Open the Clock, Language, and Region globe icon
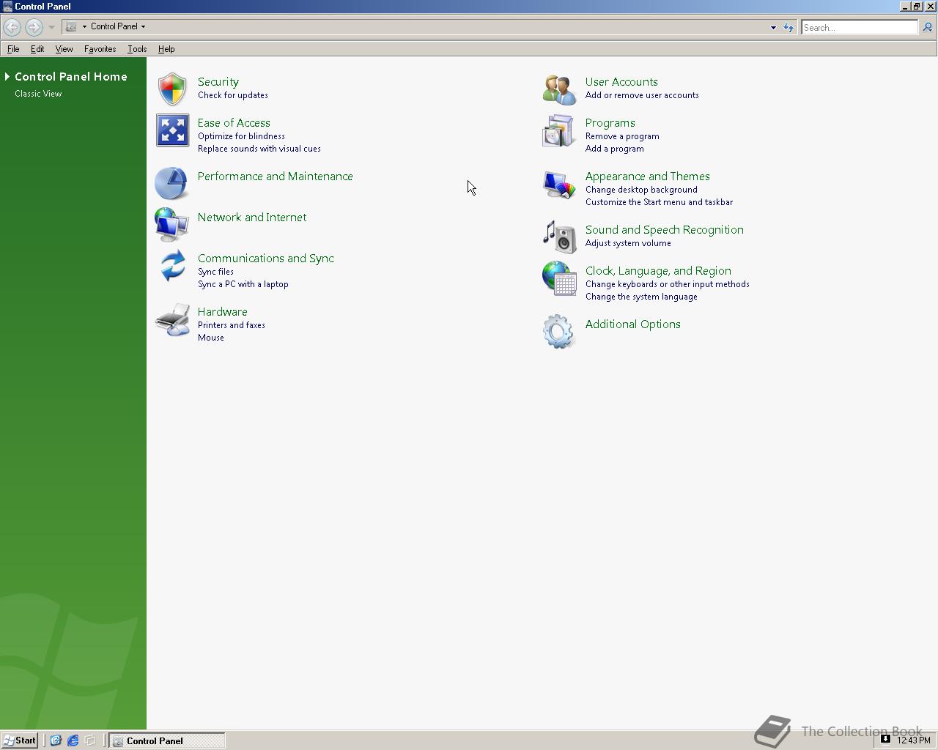Screen dimensions: 938x750 (x=559, y=278)
